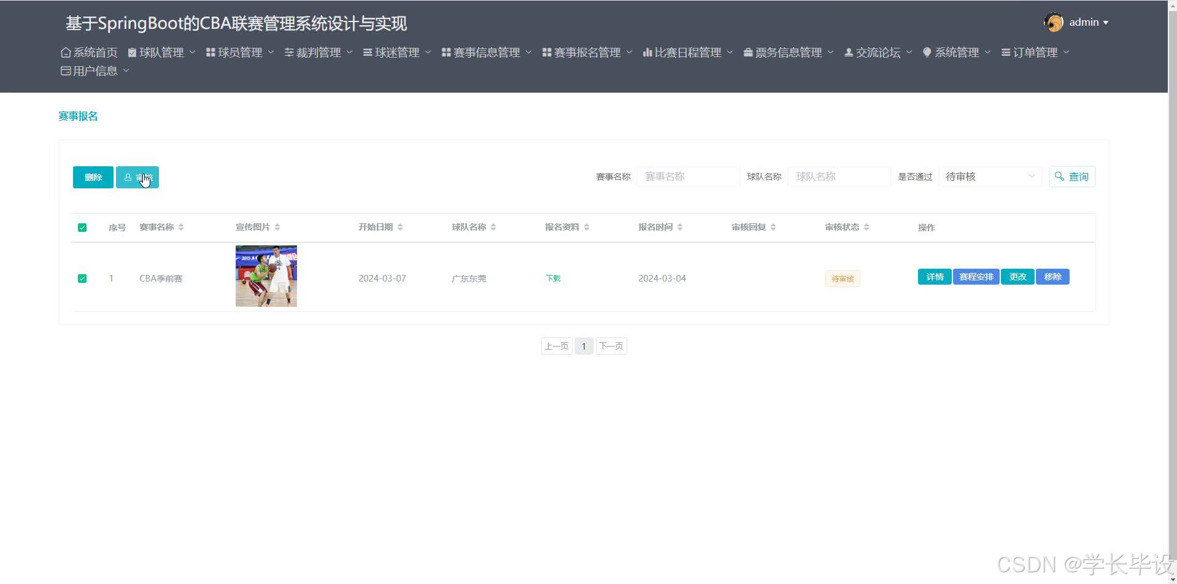
Task: Open the 赛事报名管理 menu
Action: pos(587,53)
